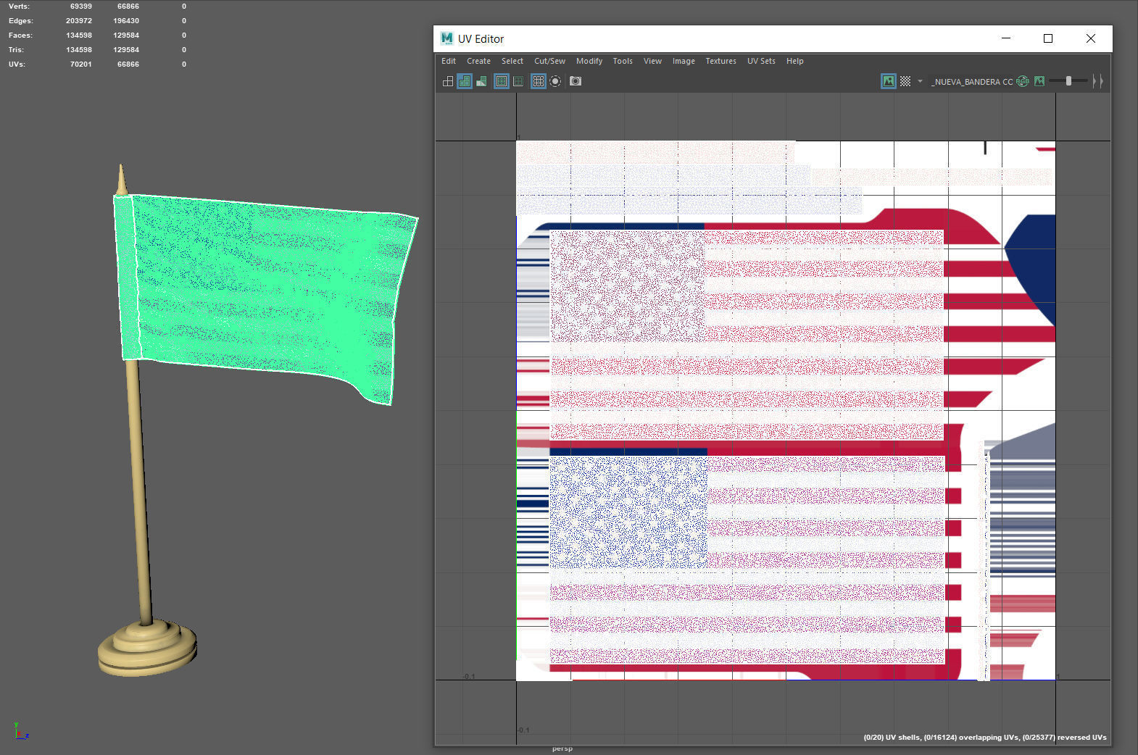Click the Verts label in heads-up display
The width and height of the screenshot is (1138, 755).
[x=19, y=7]
